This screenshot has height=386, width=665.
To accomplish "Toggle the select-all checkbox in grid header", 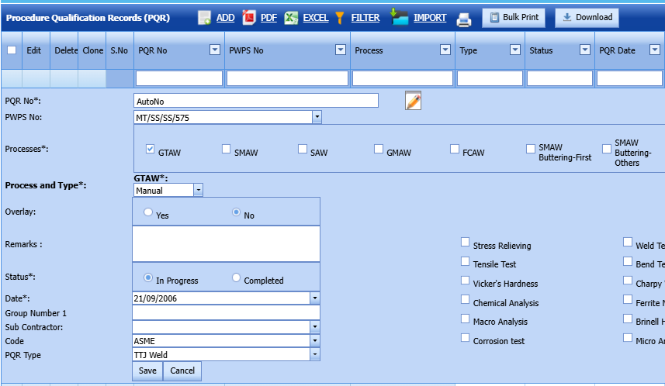I will (x=12, y=50).
